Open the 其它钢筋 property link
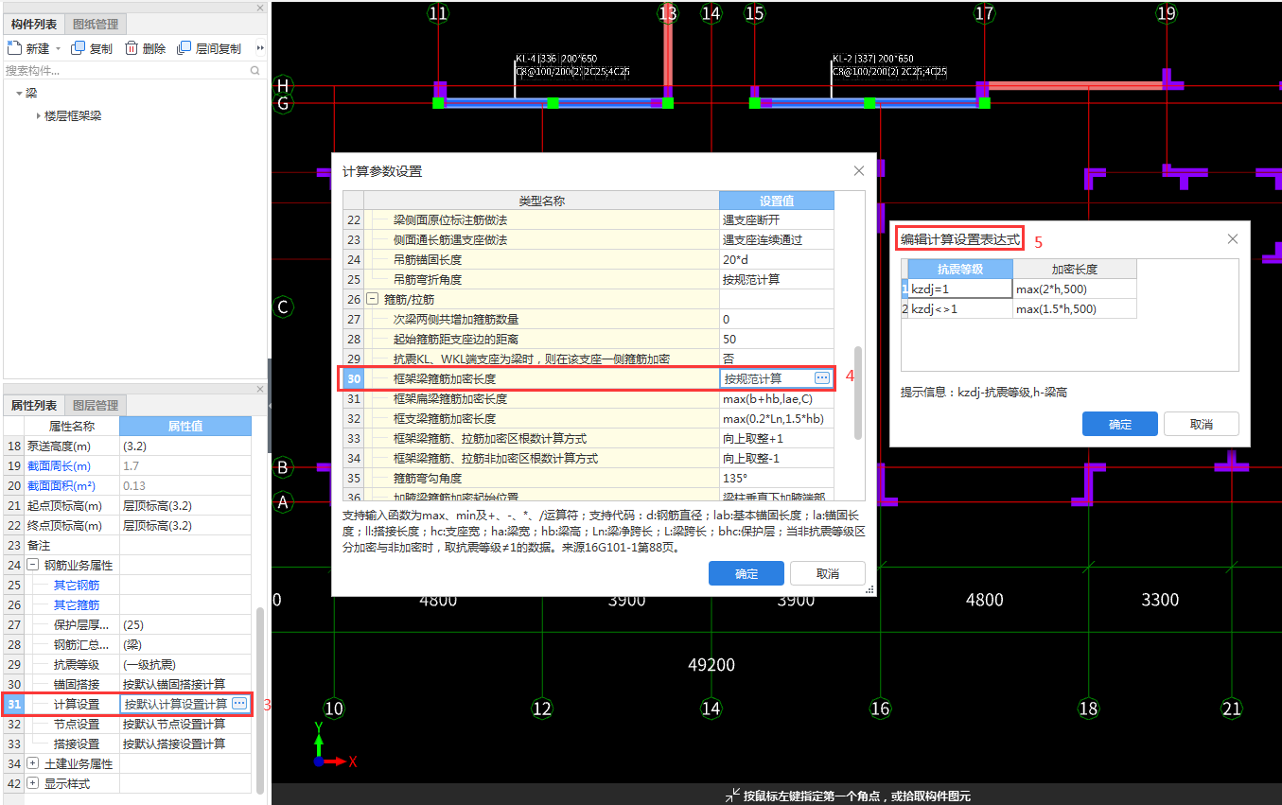The width and height of the screenshot is (1282, 805). [x=76, y=585]
